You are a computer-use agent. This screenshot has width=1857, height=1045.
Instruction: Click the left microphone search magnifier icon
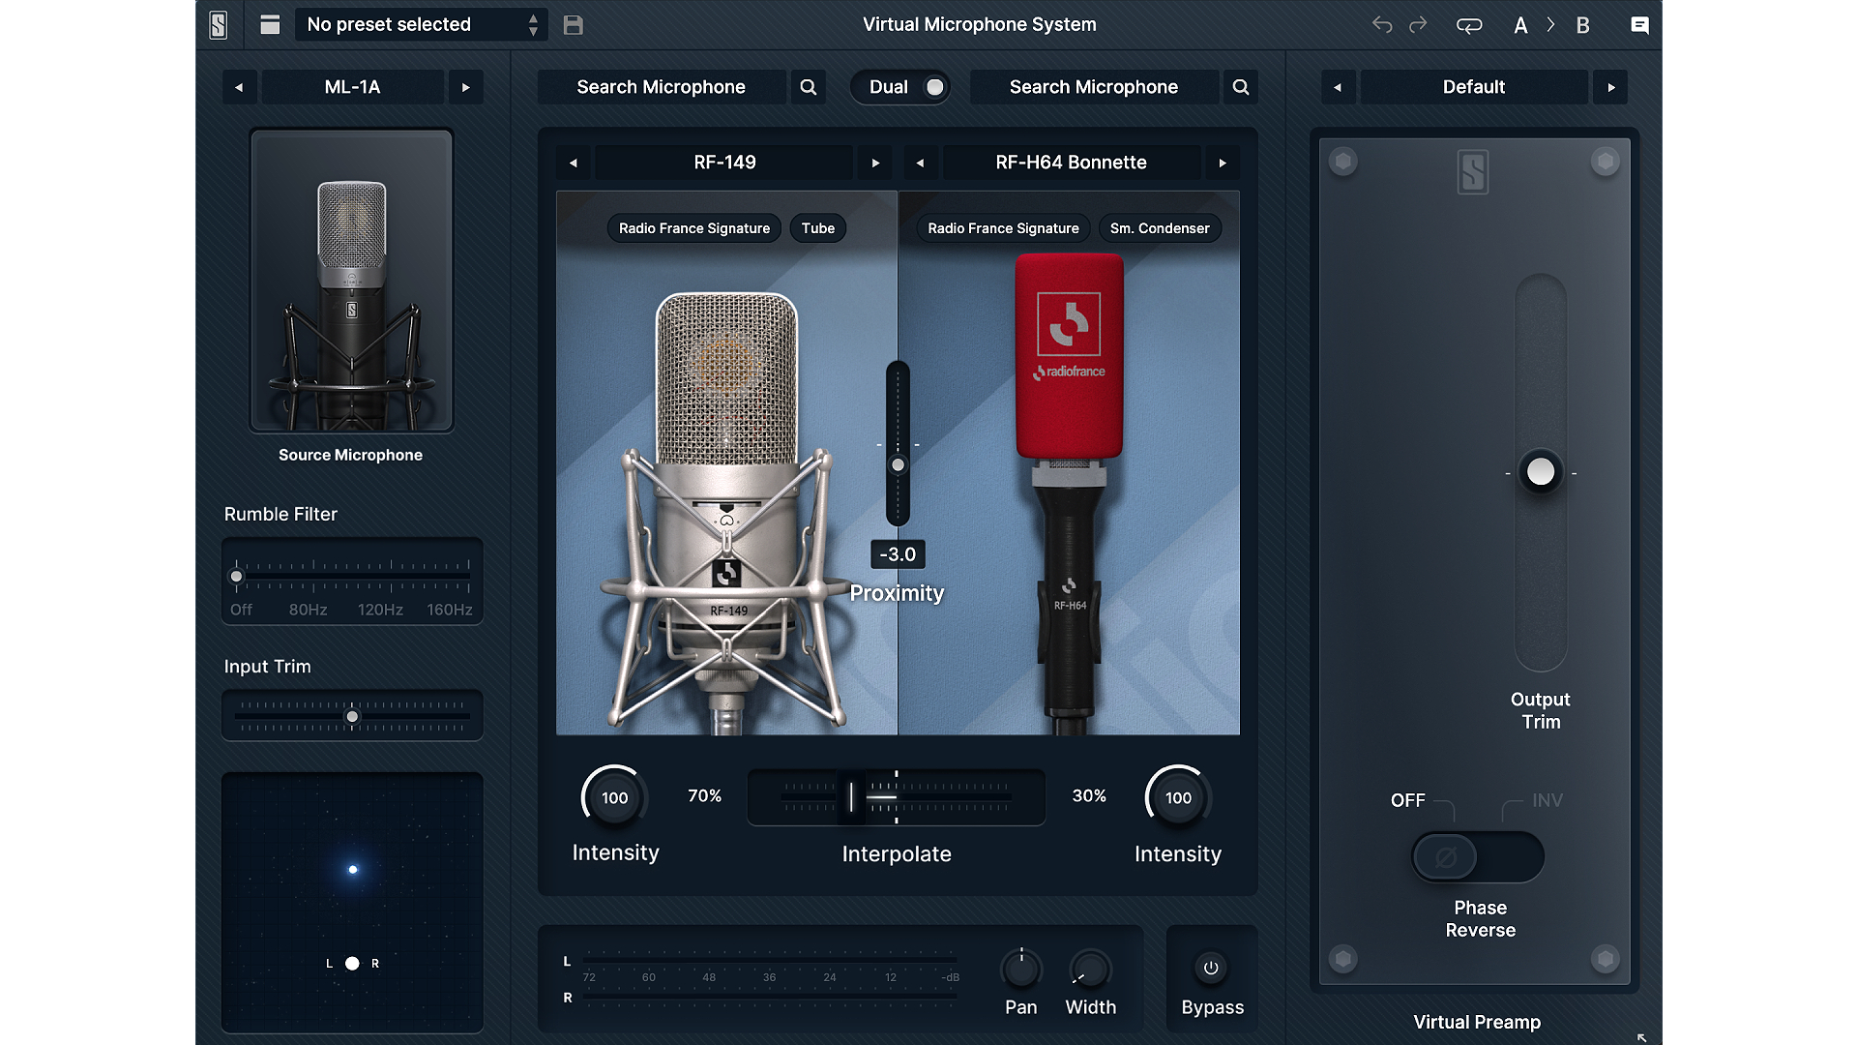click(809, 87)
